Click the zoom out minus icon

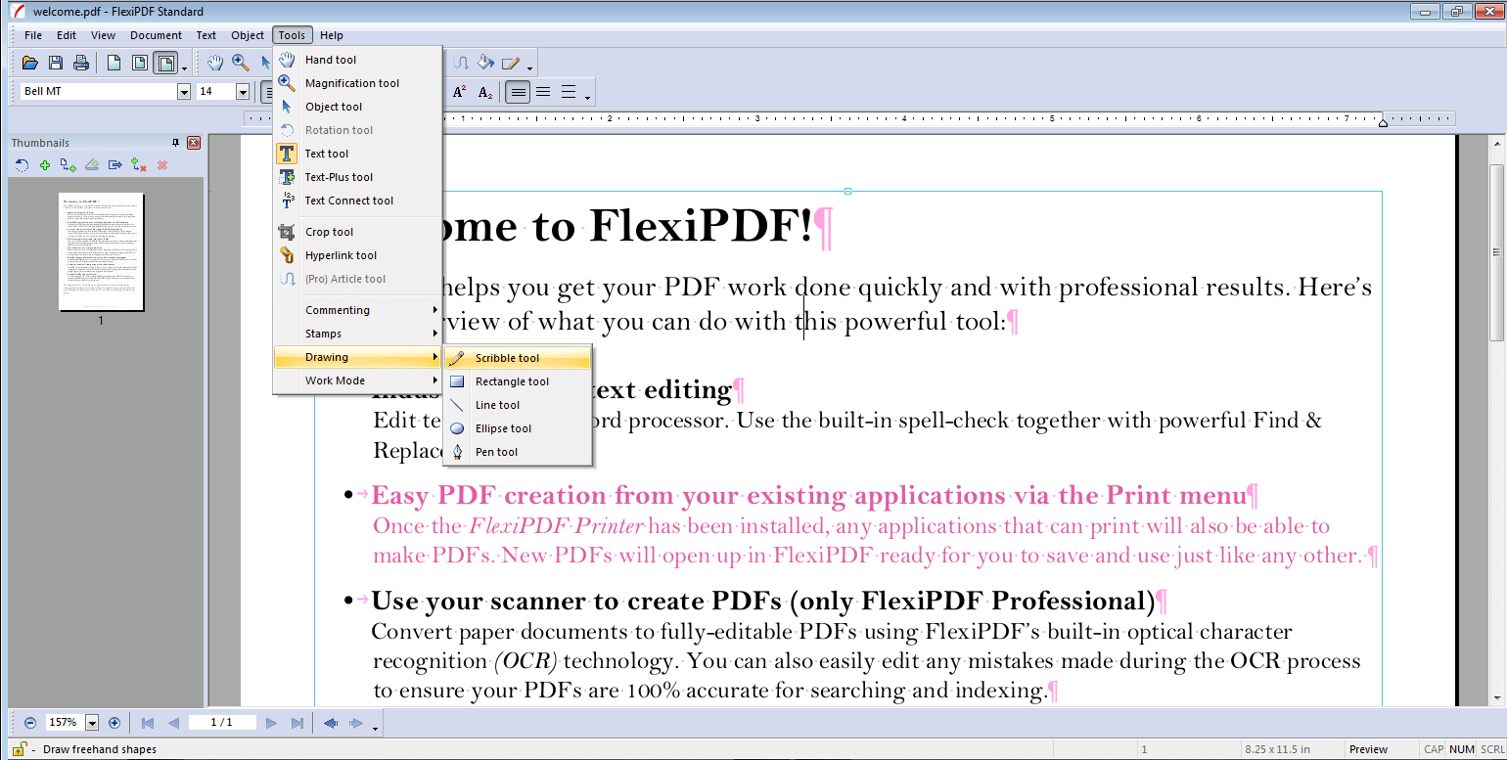(x=30, y=723)
